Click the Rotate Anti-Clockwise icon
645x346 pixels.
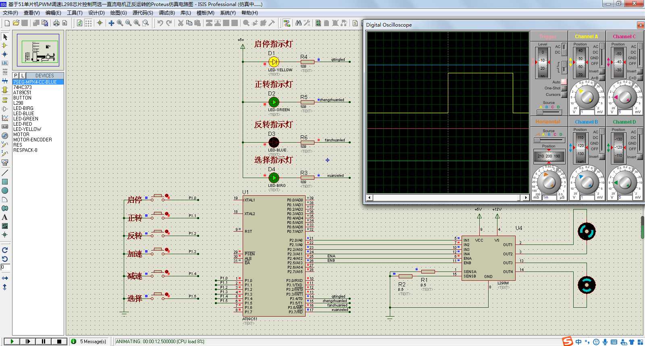point(5,259)
